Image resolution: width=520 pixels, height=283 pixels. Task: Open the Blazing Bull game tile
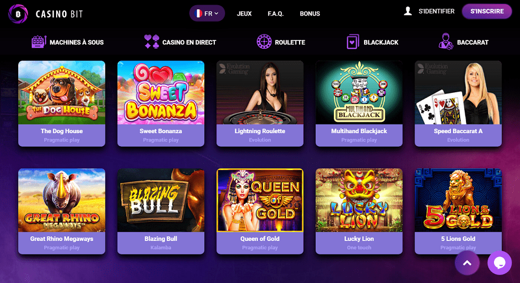161,211
